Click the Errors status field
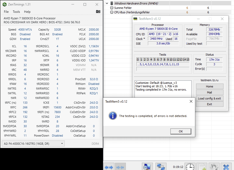This screenshot has height=170, width=234. tap(214, 69)
